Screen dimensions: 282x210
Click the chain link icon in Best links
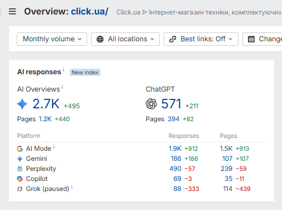tap(173, 39)
